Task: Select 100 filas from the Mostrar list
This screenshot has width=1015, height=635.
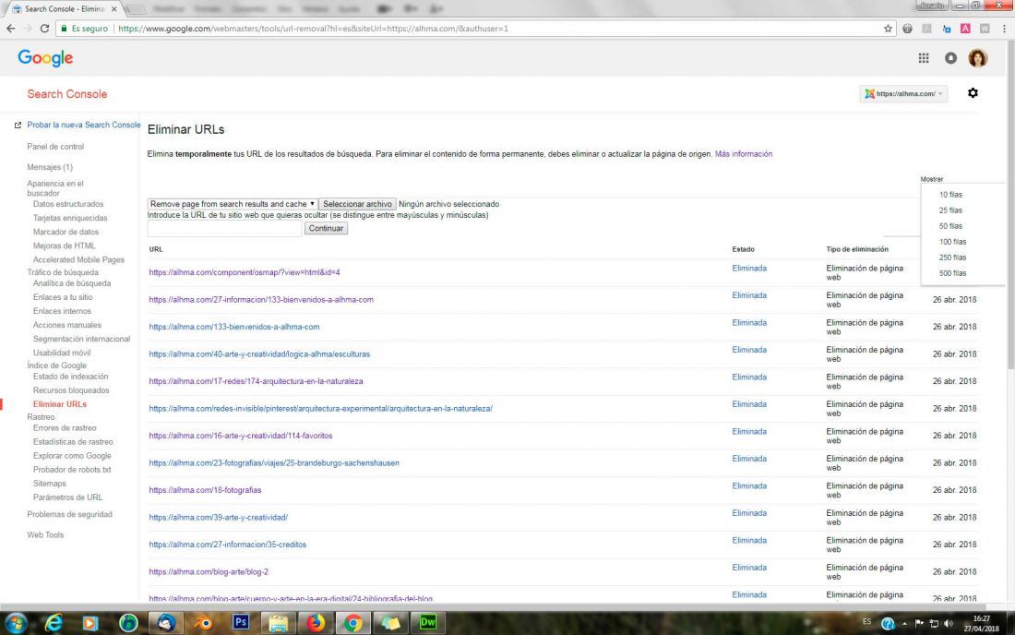Action: 952,242
